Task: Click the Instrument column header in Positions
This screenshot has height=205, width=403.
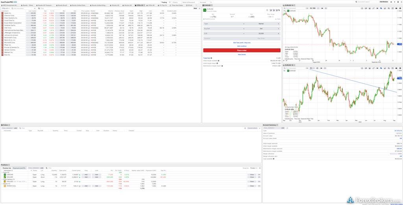Action: click(x=7, y=170)
